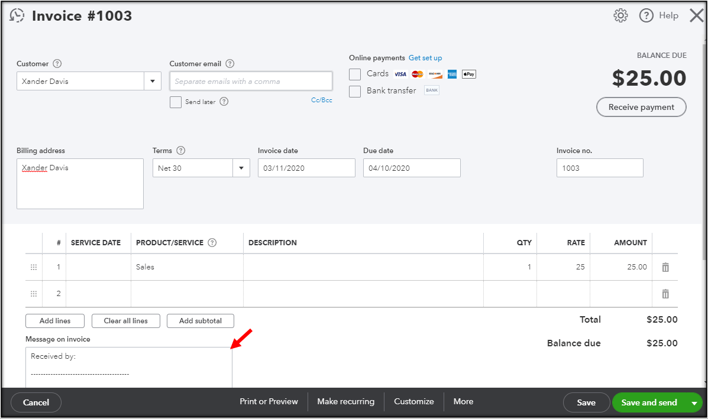Open the settings gear icon

point(620,15)
